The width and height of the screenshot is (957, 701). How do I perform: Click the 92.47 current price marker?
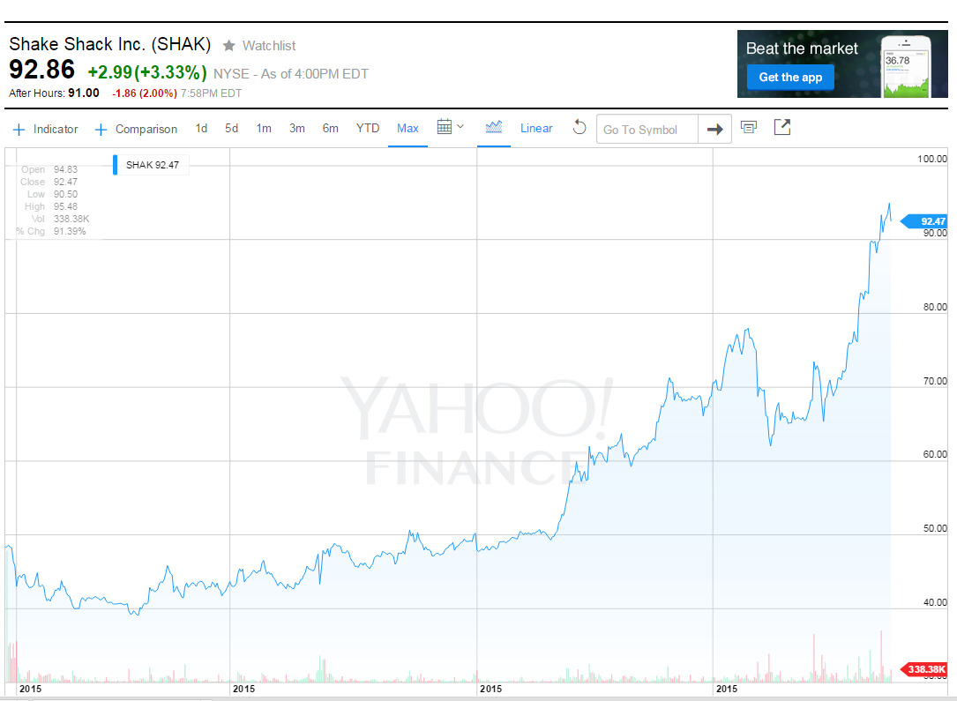click(x=926, y=221)
